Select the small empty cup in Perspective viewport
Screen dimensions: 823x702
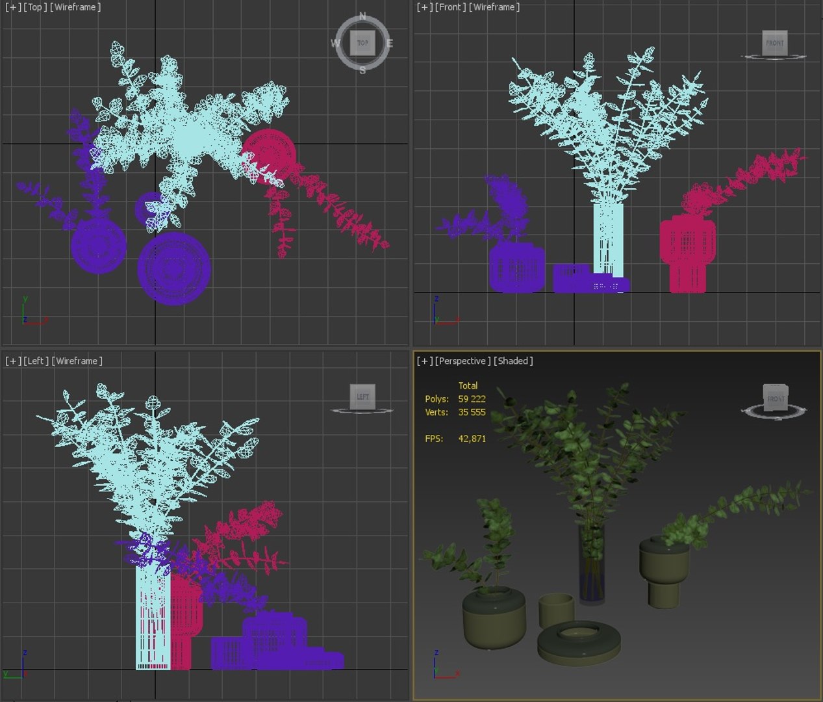click(x=556, y=610)
